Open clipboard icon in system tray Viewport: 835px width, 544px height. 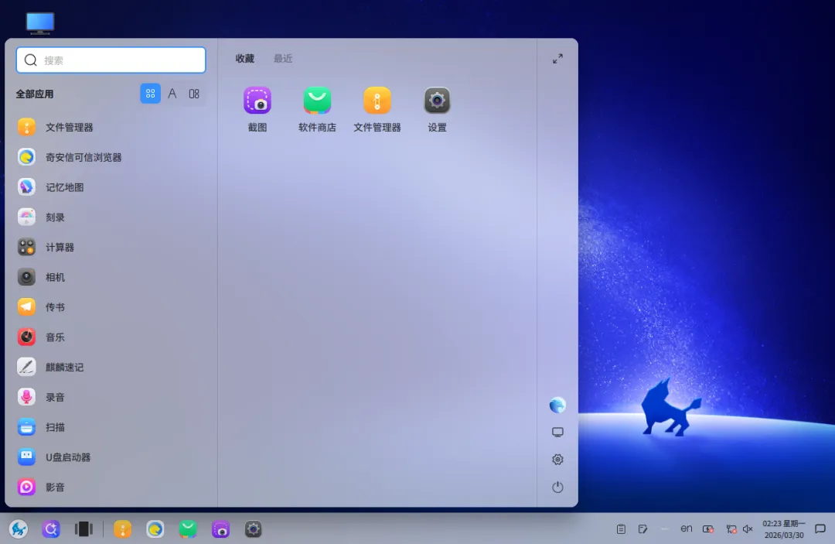click(x=621, y=529)
